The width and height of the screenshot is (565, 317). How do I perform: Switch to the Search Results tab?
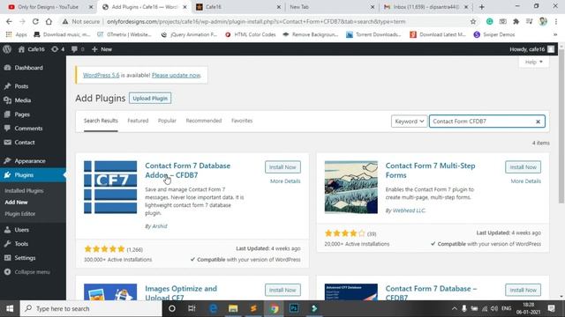coord(101,121)
